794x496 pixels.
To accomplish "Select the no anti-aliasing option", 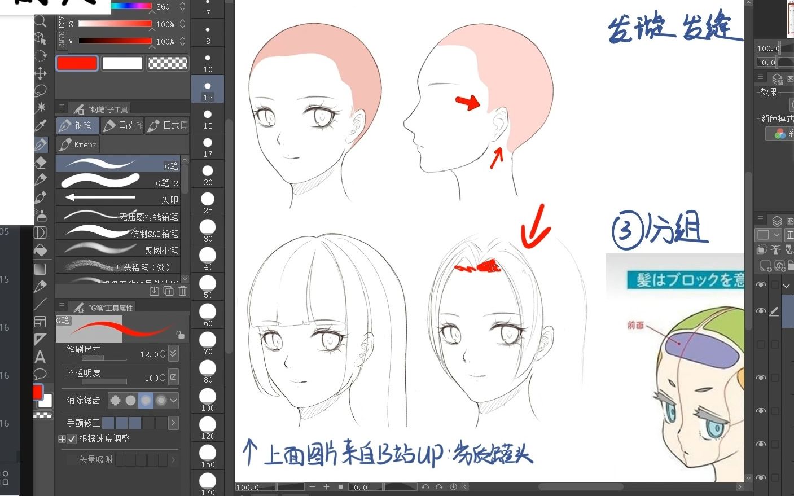I will tap(116, 400).
